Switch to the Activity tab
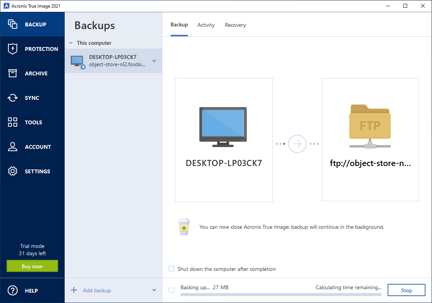The image size is (432, 303). (206, 25)
